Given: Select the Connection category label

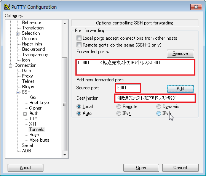Looking at the screenshot, I should (x=26, y=65).
